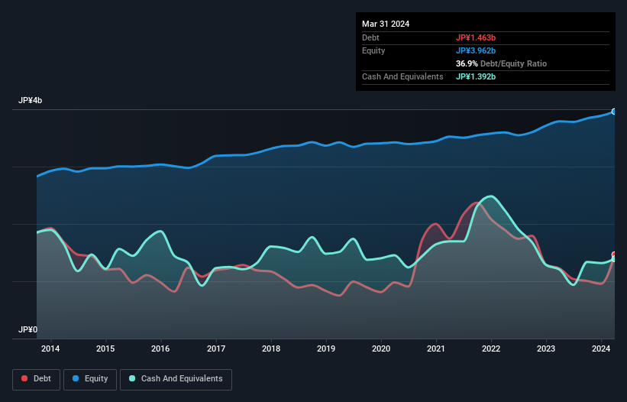Screen dimensions: 627x402
Task: Click the JP¥0 y-axis label
Action: (x=27, y=330)
